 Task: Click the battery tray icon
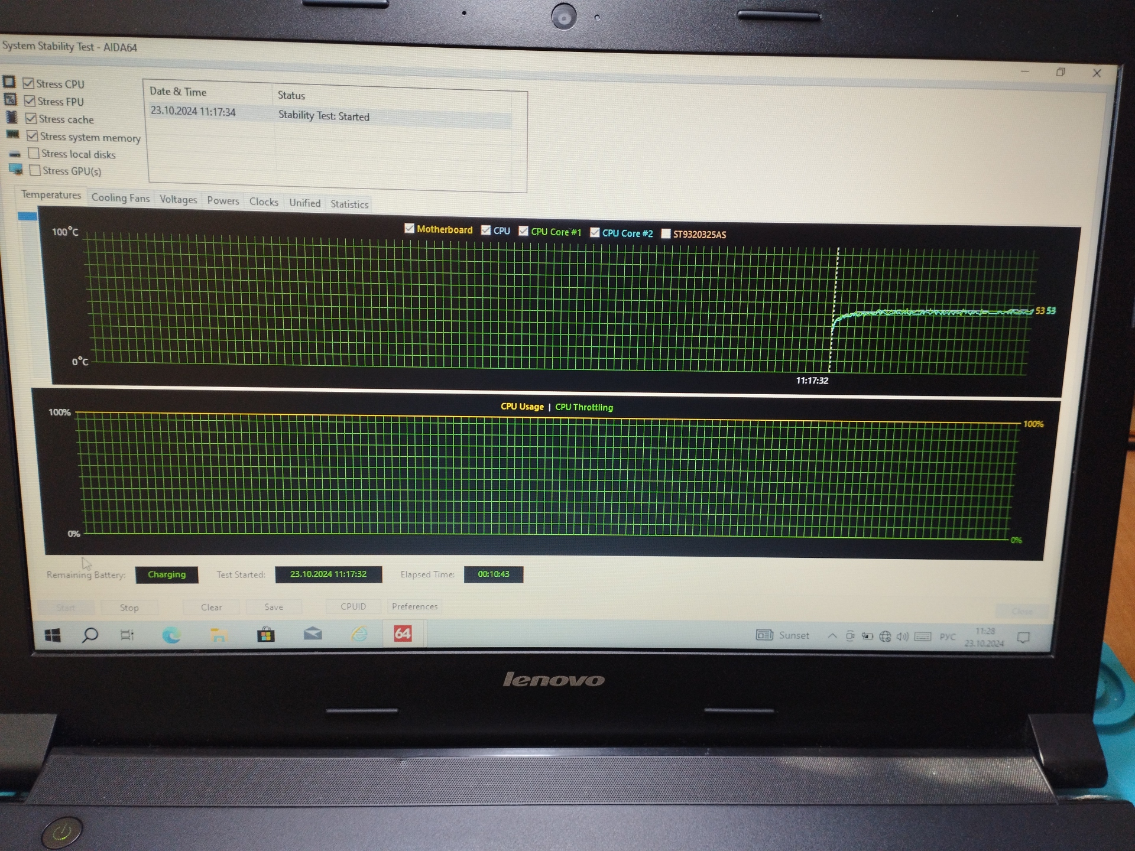click(x=867, y=636)
